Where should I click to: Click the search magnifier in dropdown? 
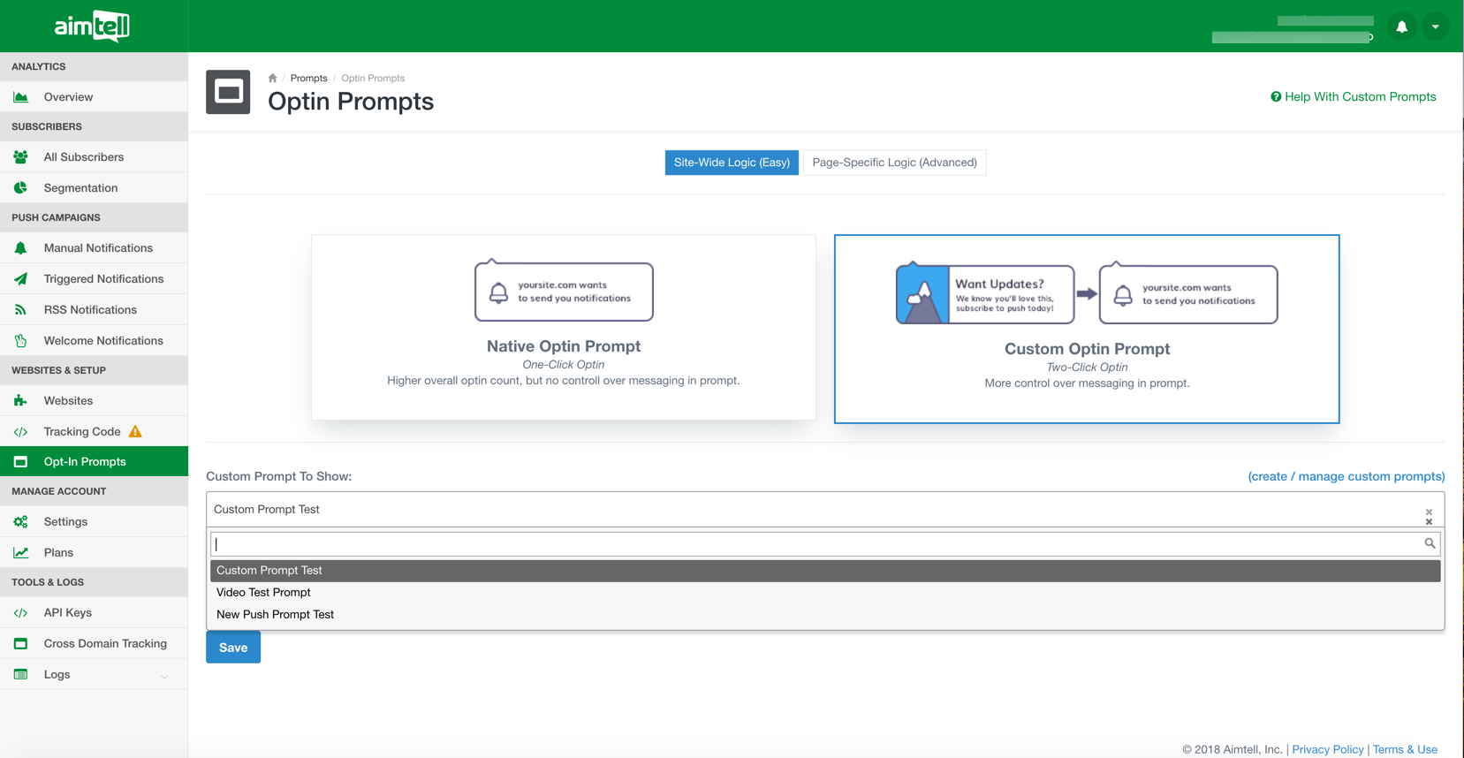point(1430,543)
